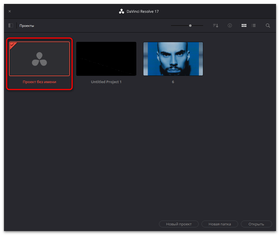Click the red checkmark corner on current project
The height and width of the screenshot is (235, 280).
coord(12,44)
